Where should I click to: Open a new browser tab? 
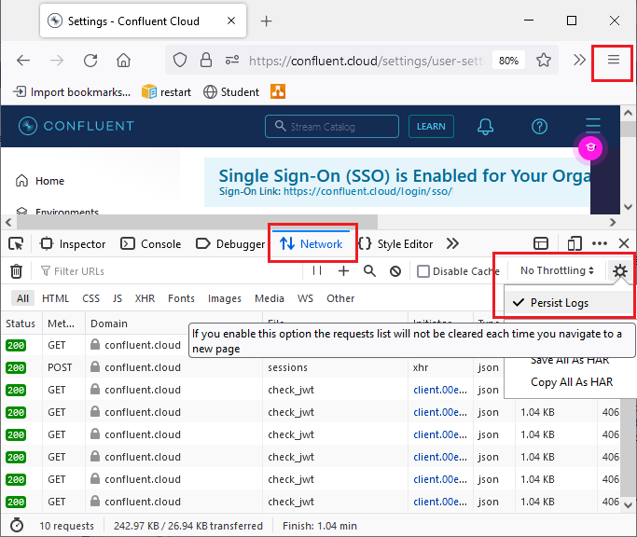pos(266,21)
